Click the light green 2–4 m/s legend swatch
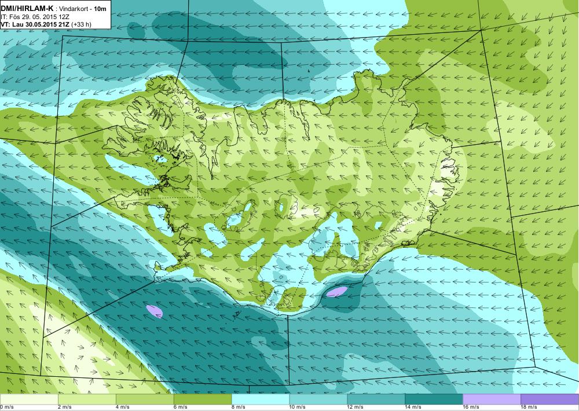Screen dimensions: 579x411 pyautogui.click(x=87, y=399)
